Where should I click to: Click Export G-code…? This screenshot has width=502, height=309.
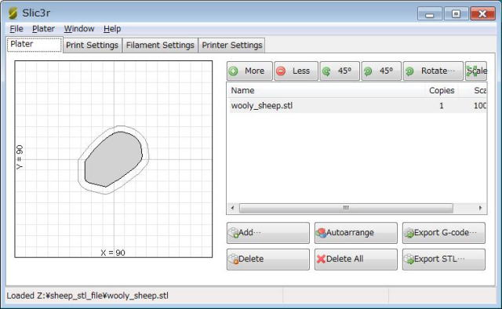point(444,233)
